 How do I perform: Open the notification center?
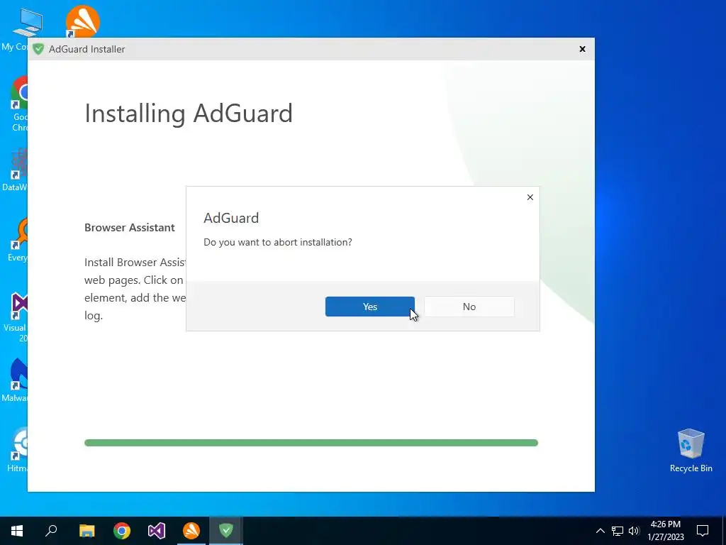click(x=703, y=531)
